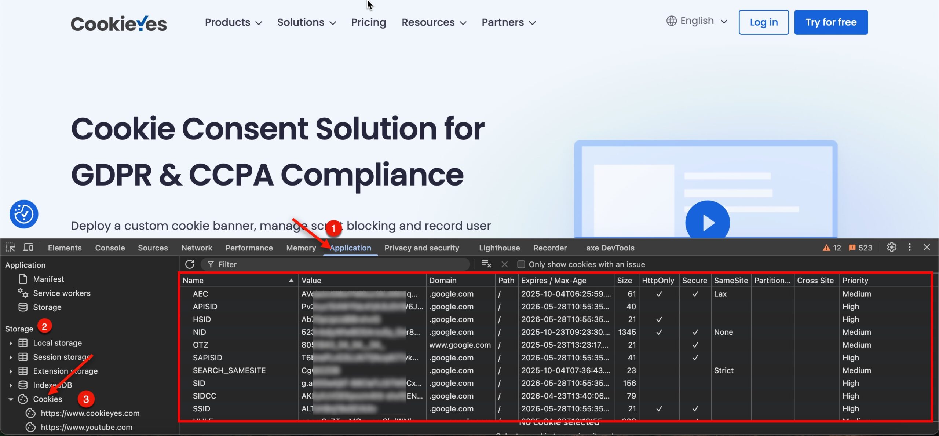939x436 pixels.
Task: Open DevTools settings gear
Action: pyautogui.click(x=892, y=248)
